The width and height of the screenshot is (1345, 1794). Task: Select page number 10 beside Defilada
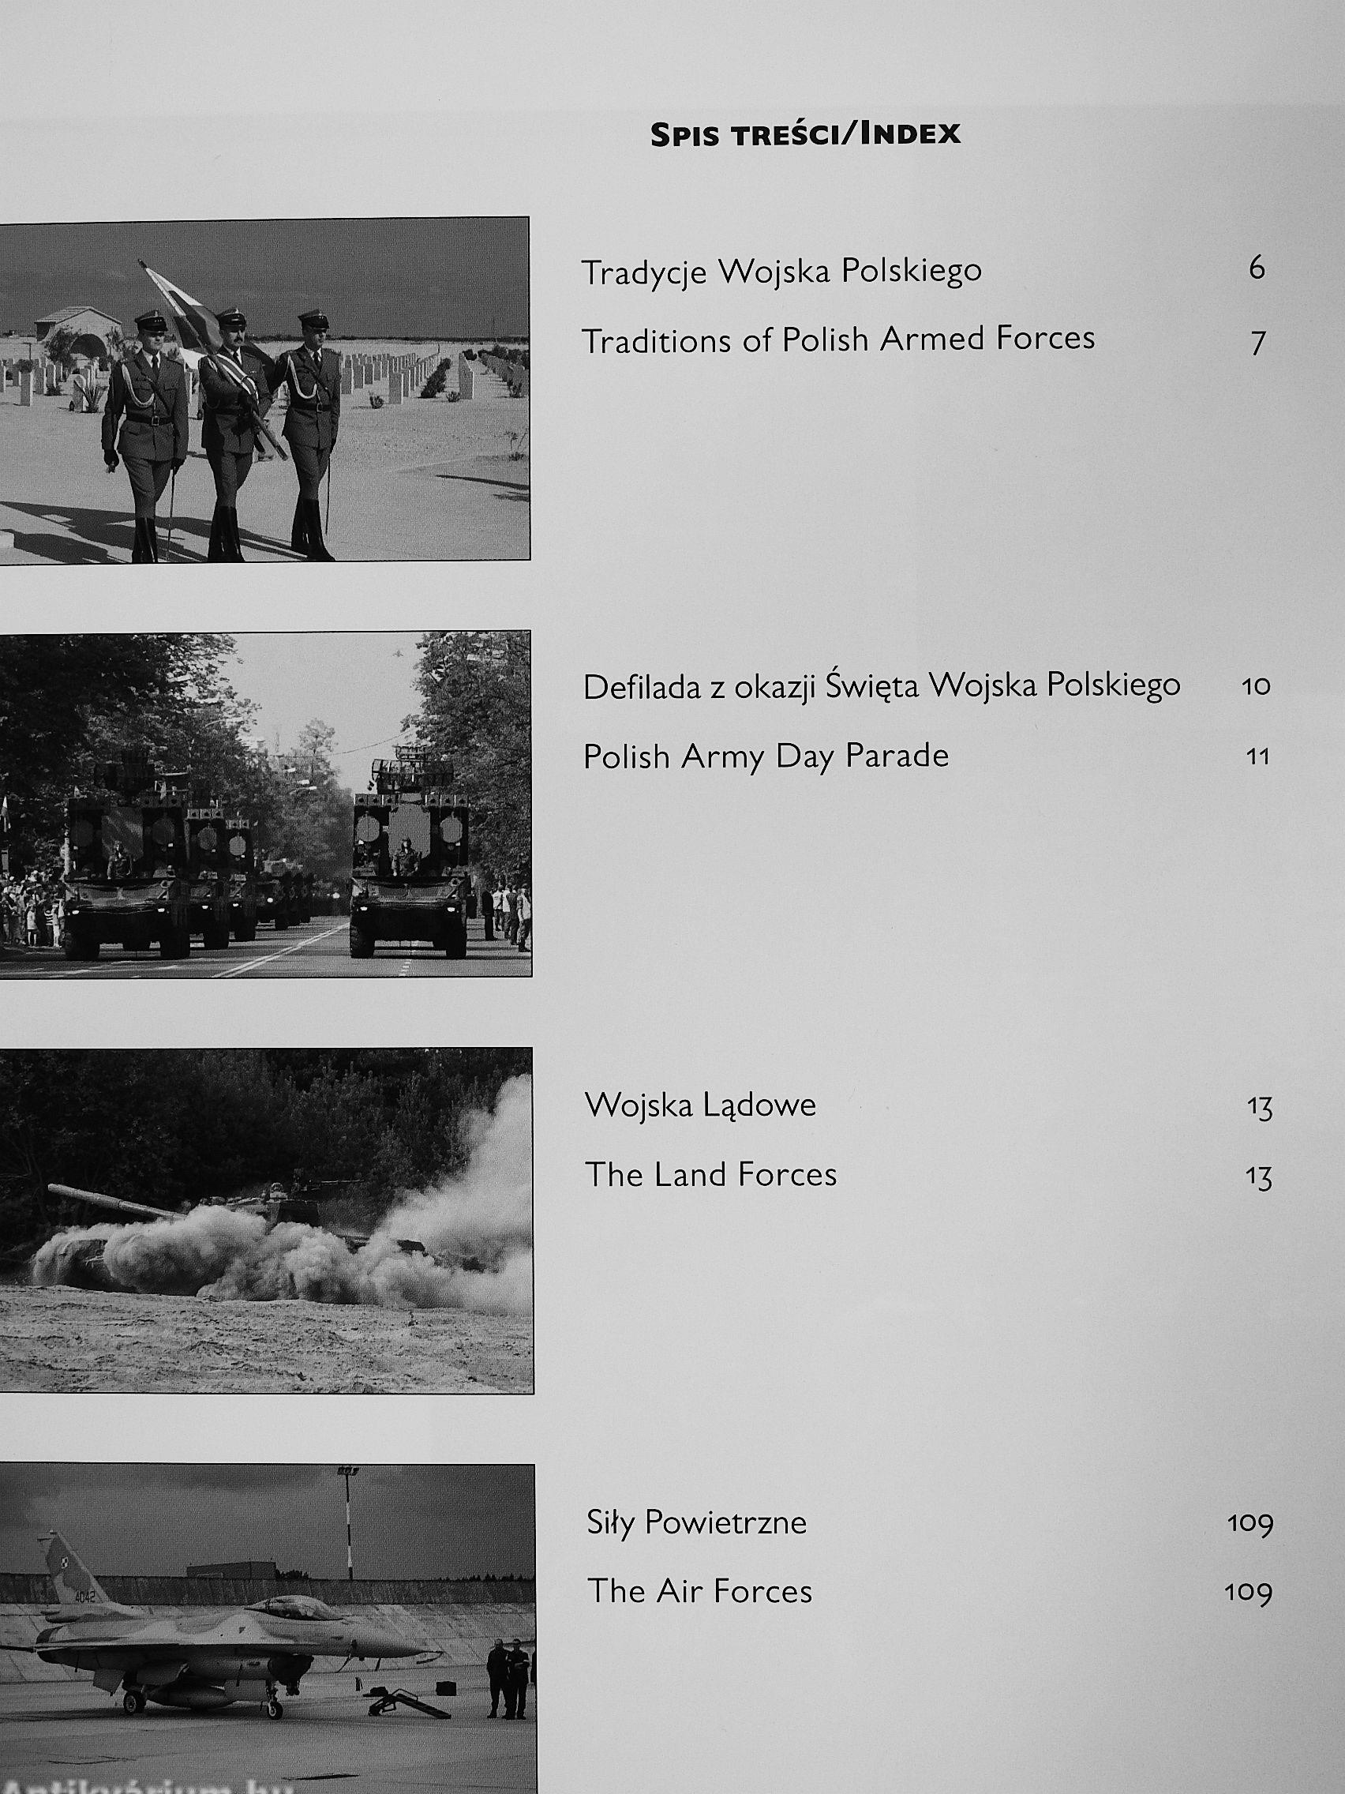1255,687
